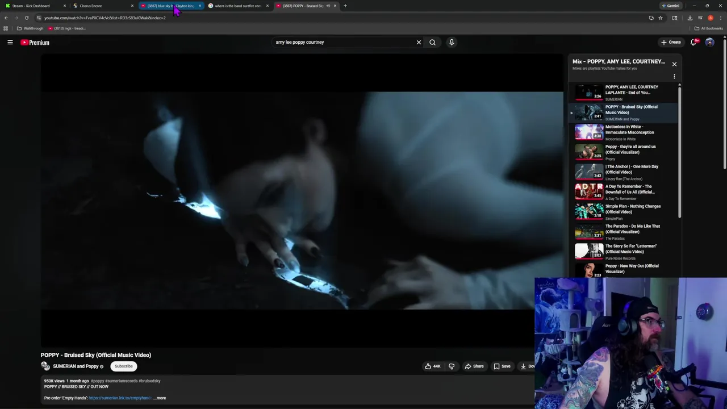Open the Mix playlist three-dot options
Viewport: 727px width, 409px height.
tap(674, 77)
